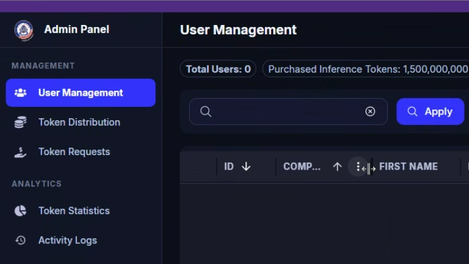469x264 pixels.
Task: Focus the user search input field
Action: click(x=288, y=111)
